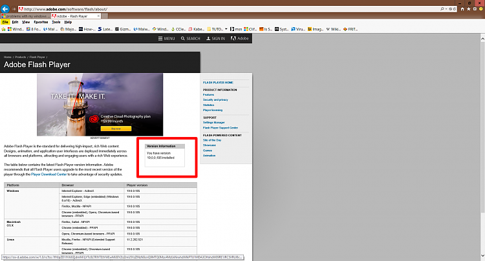Open Security and privacy sidebar link
Image resolution: width=485 pixels, height=261 pixels.
[215, 99]
